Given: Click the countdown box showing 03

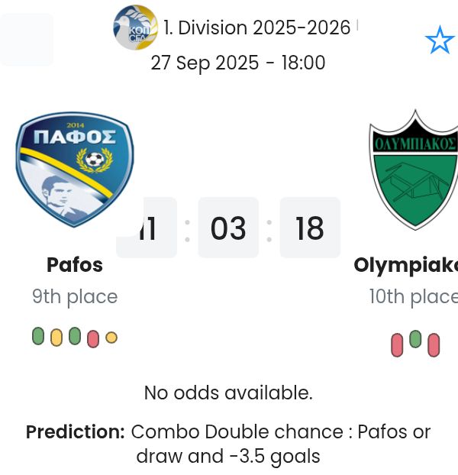Looking at the screenshot, I should point(228,228).
